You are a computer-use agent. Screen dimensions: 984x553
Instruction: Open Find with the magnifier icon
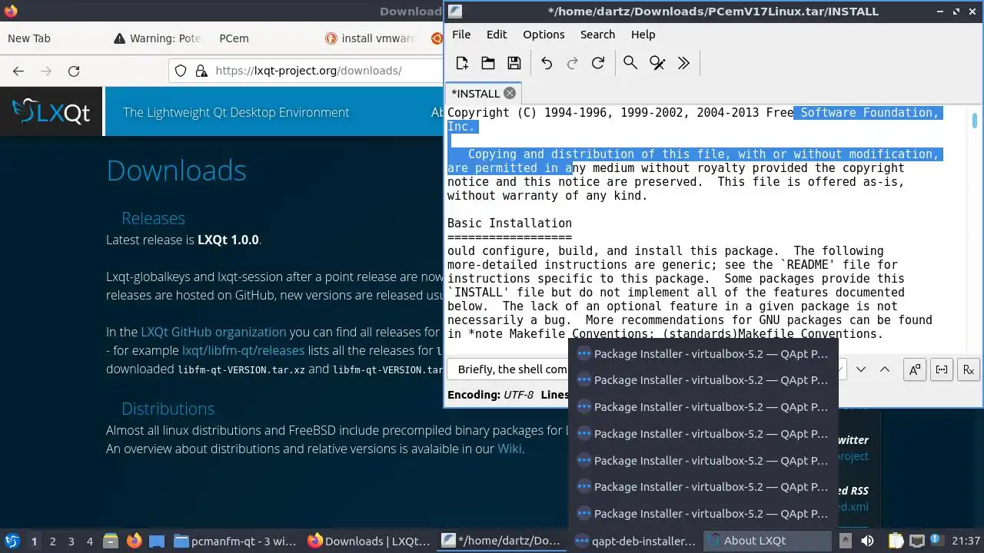[x=630, y=63]
